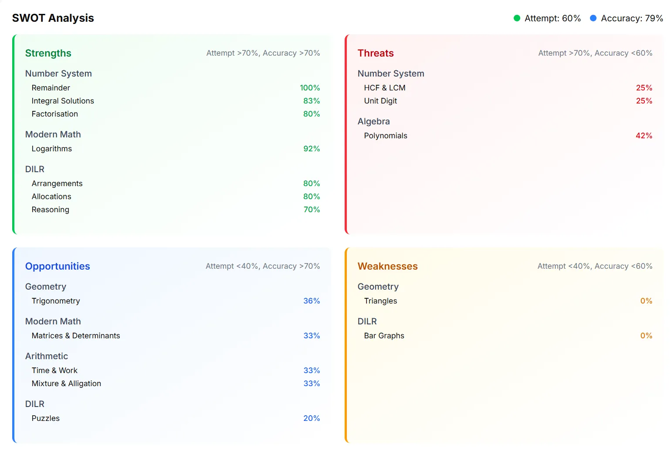671x457 pixels.
Task: Click the 92% value for Logarithms
Action: coord(312,149)
